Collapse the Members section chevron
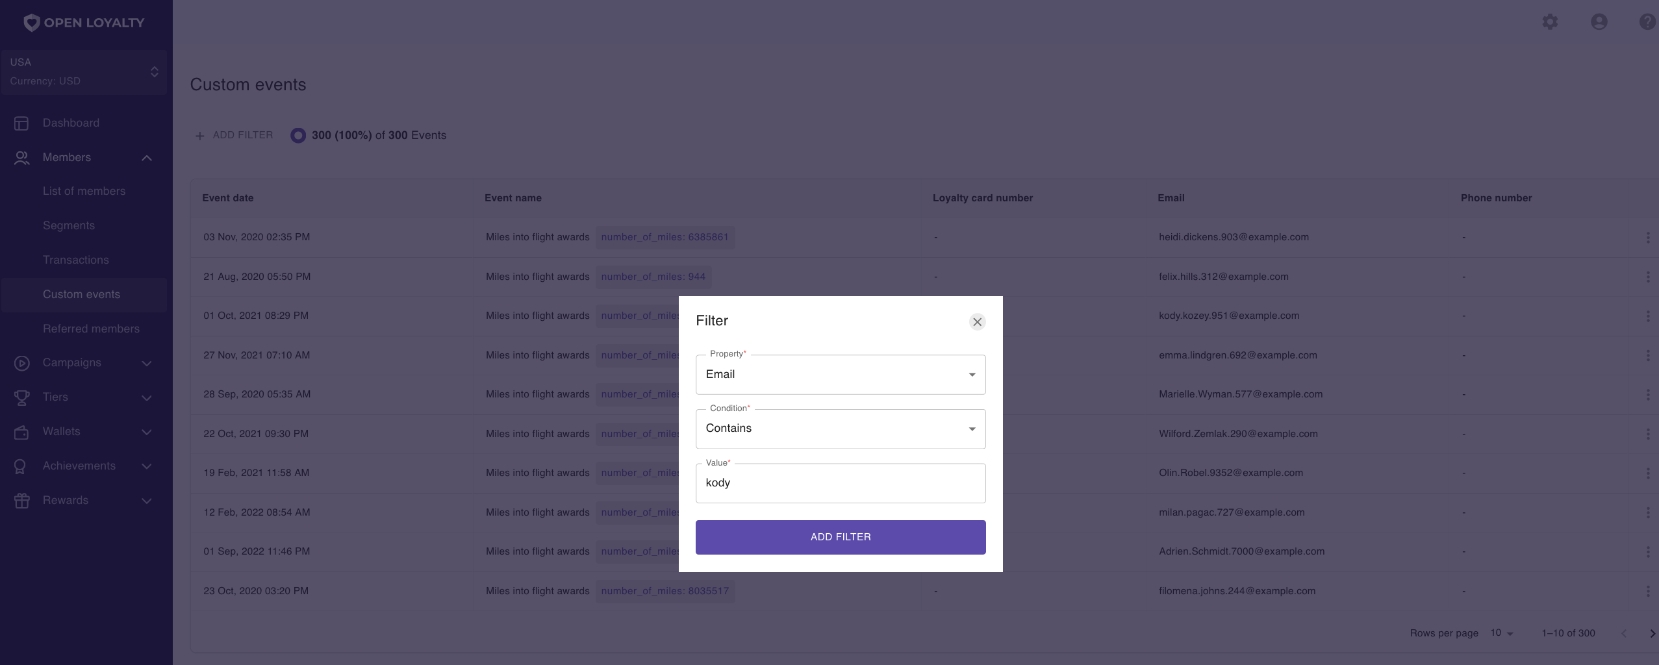The width and height of the screenshot is (1659, 665). click(147, 158)
